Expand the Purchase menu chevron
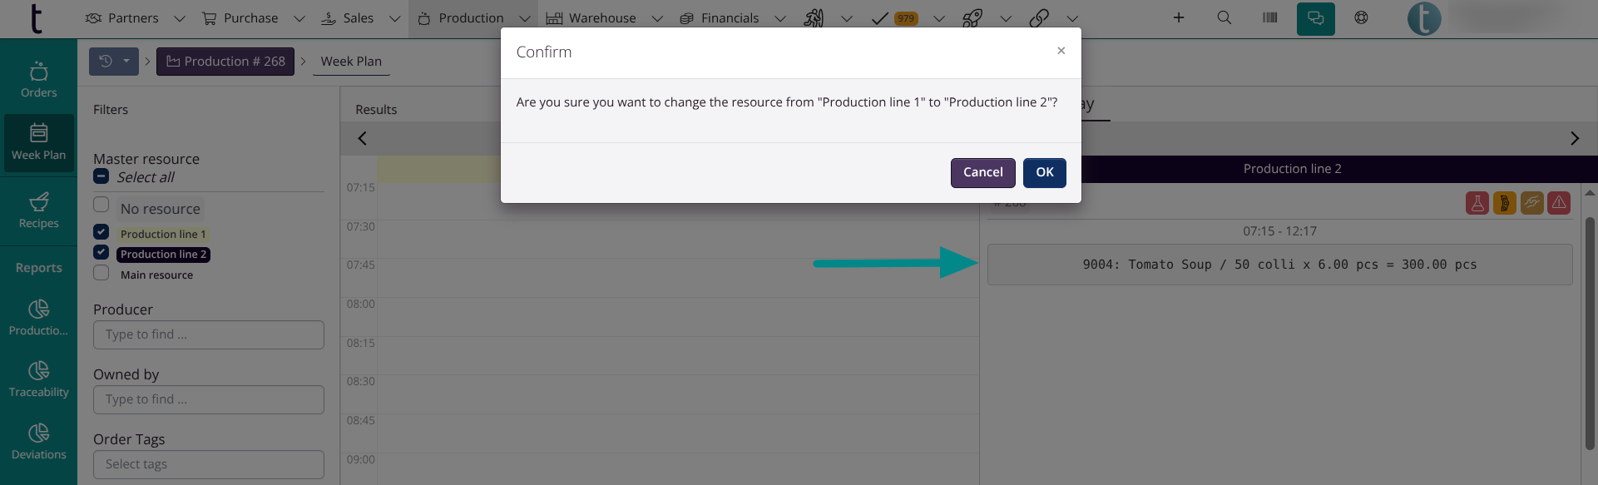 299,18
